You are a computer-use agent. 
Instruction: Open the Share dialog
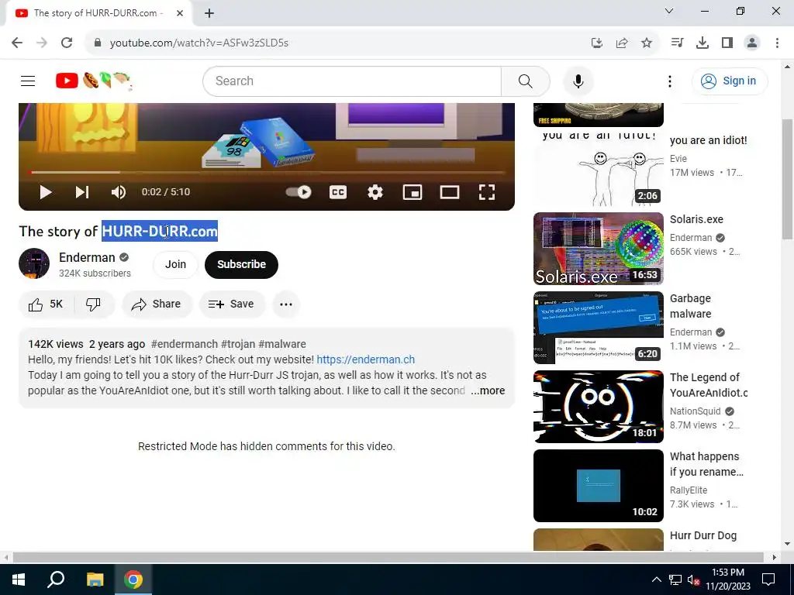tap(157, 304)
